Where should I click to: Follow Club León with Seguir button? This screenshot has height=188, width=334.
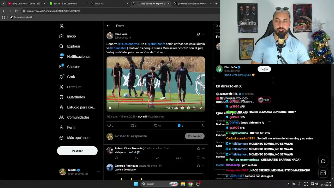[x=264, y=69]
